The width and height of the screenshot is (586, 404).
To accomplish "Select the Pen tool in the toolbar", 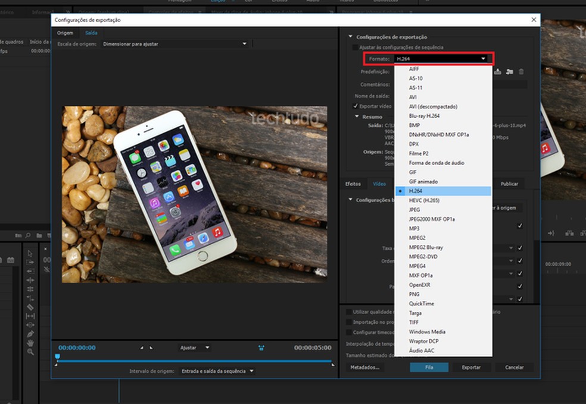I will click(x=30, y=334).
